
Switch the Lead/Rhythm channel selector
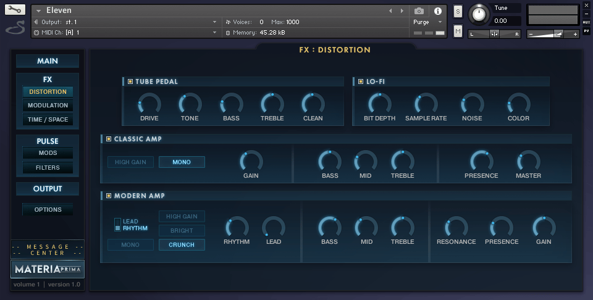pyautogui.click(x=118, y=225)
